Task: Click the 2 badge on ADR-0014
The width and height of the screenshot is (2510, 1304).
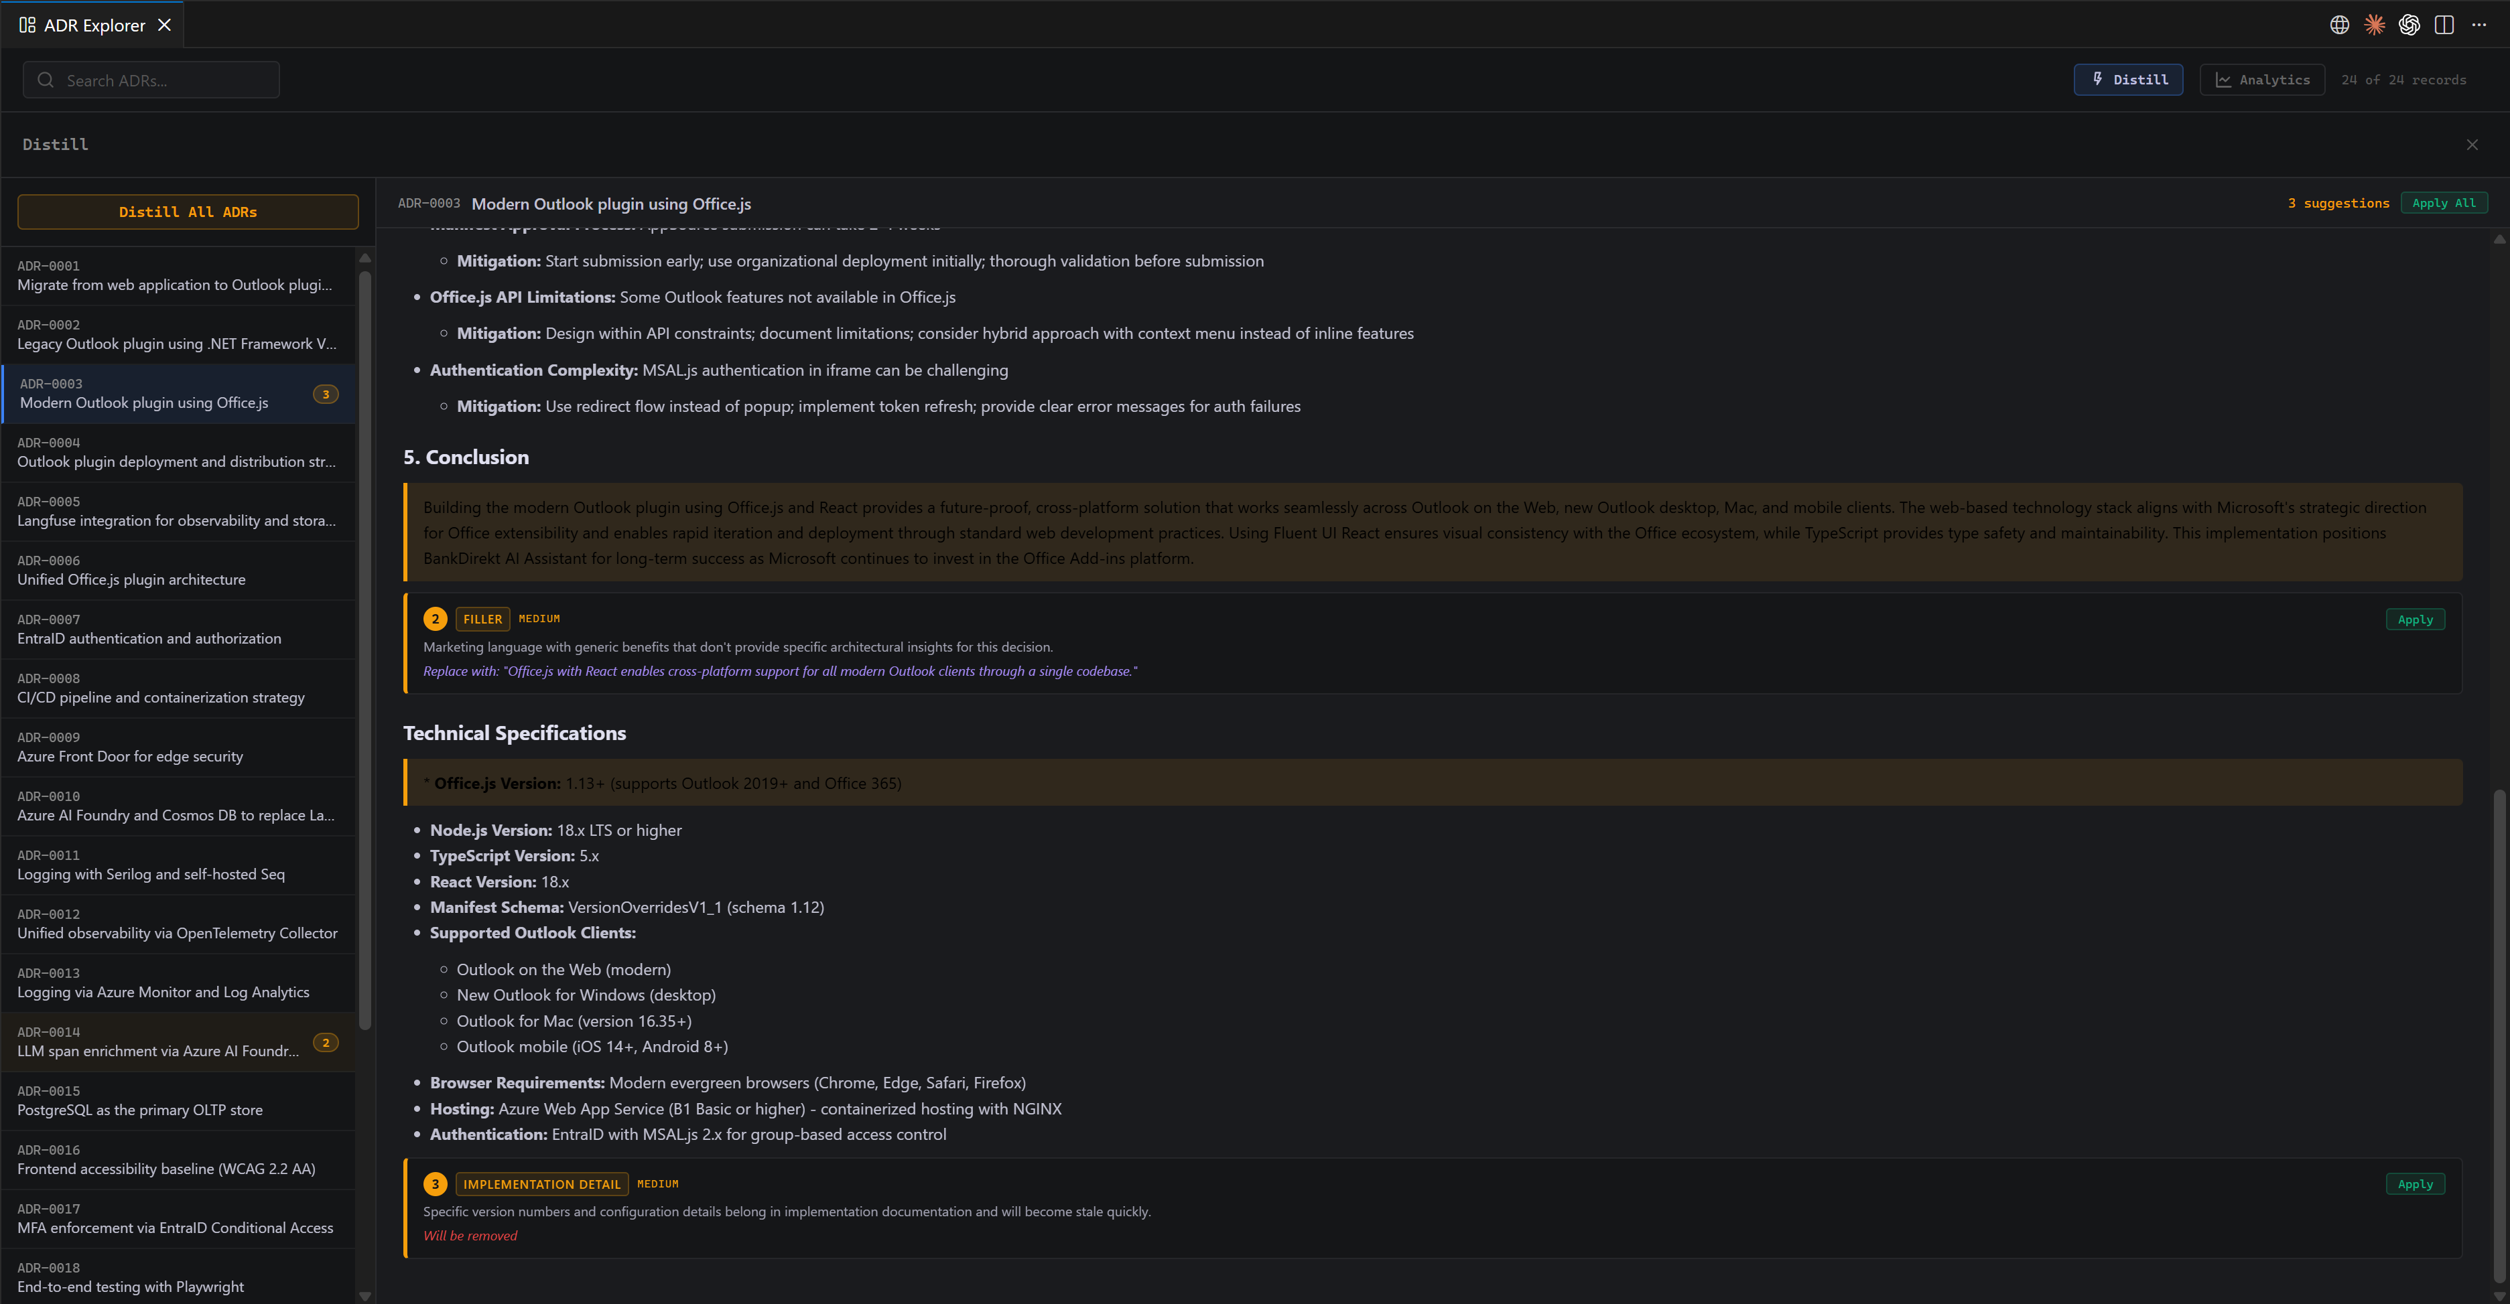Action: (326, 1042)
